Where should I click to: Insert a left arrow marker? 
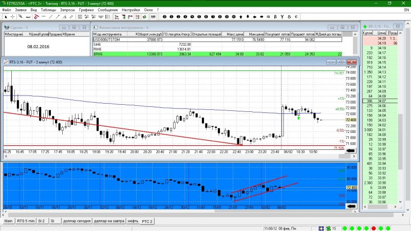[x=254, y=17]
